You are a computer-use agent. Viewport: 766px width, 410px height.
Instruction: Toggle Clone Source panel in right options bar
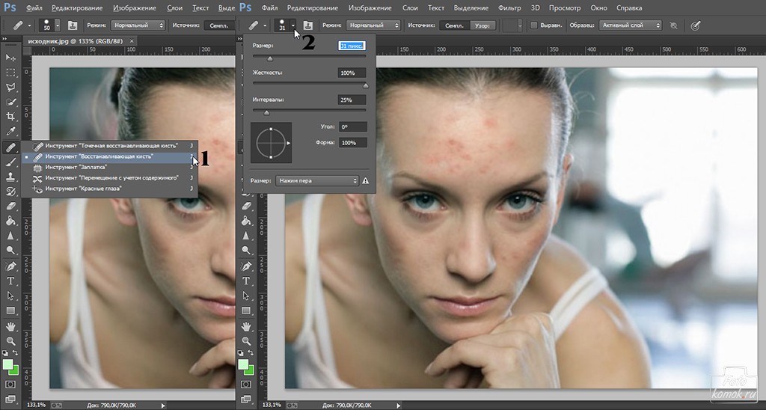(307, 25)
